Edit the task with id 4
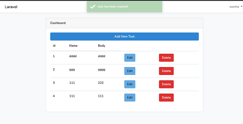243x124 pixels. [x=130, y=97]
